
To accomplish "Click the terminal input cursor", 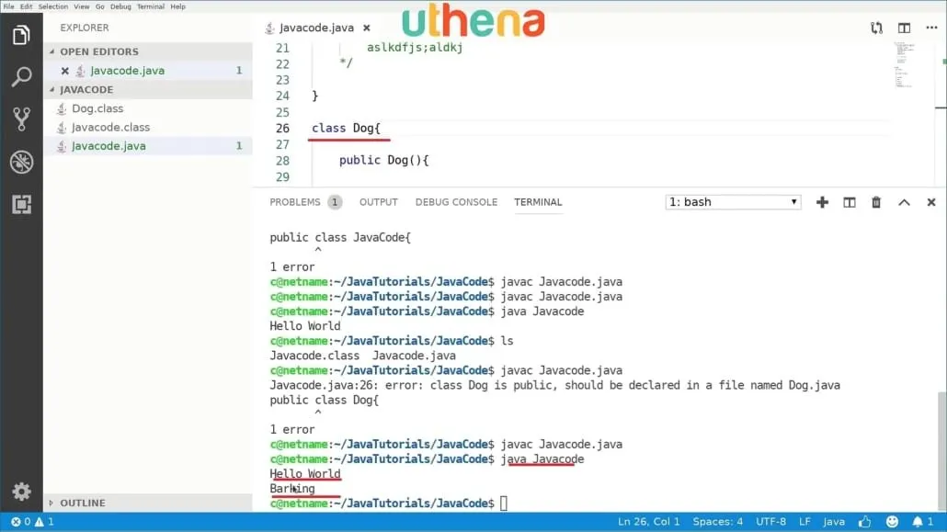I will 504,503.
